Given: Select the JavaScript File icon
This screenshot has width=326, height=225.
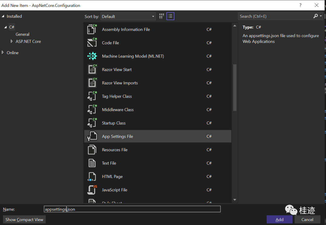Looking at the screenshot, I should tap(92, 189).
